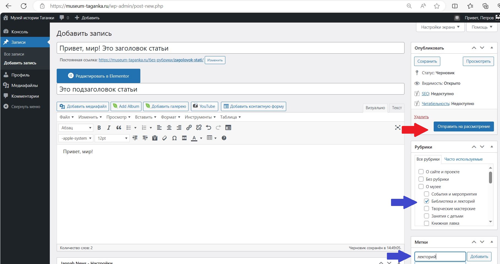Uncheck 'Библиотека и лекторий' category

[x=427, y=201]
